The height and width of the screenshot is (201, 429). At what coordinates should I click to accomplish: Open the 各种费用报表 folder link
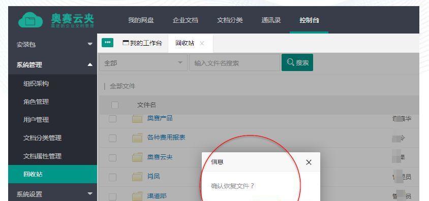pos(166,138)
